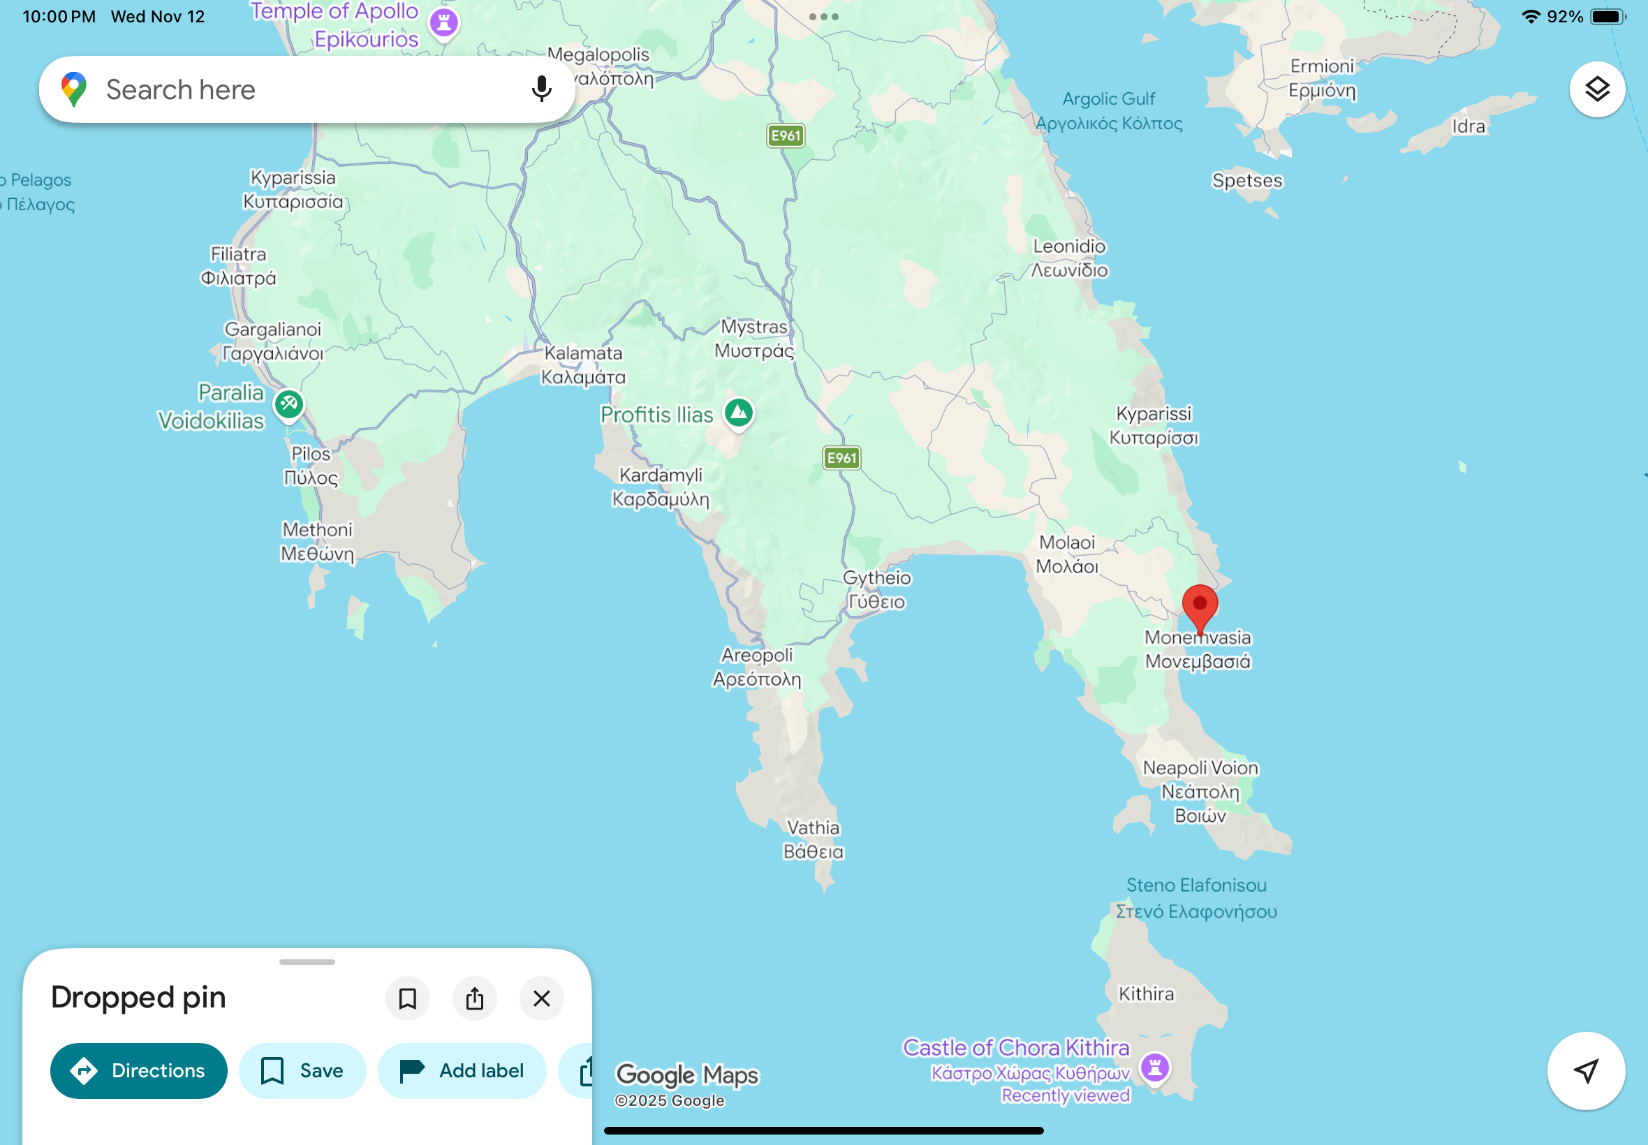Tap the panel drag handle to expand
Screen dimensions: 1648x1145
[x=307, y=962]
